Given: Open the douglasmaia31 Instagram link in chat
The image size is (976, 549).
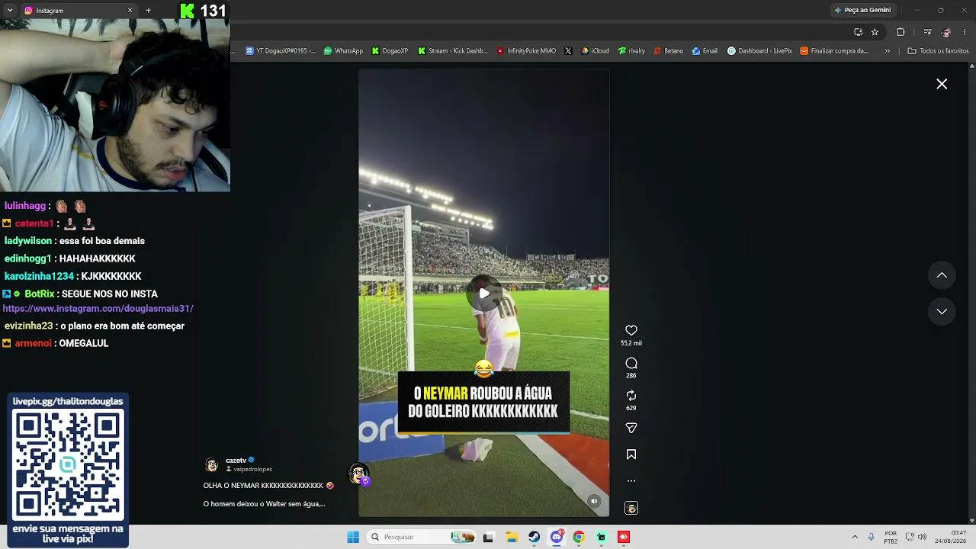Looking at the screenshot, I should pyautogui.click(x=98, y=309).
